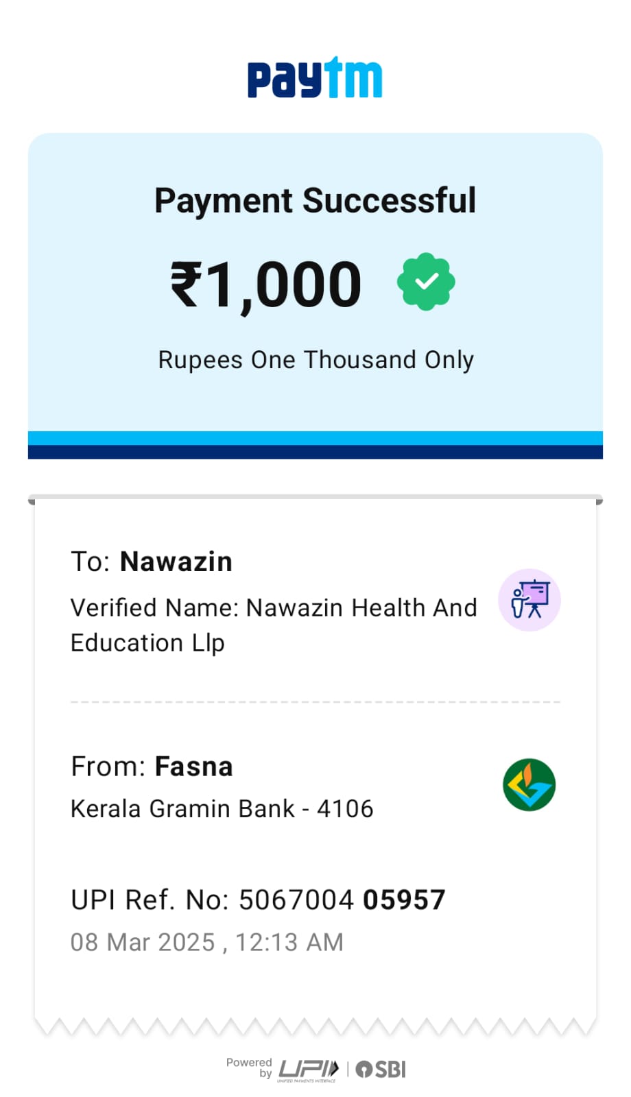
Task: Tap the purple merchant presentation icon
Action: click(529, 600)
